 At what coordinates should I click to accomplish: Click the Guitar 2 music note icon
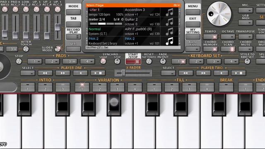[169, 22]
